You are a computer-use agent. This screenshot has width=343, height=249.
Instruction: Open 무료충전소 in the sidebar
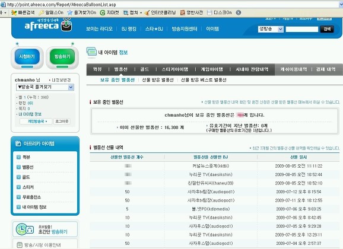coord(31,197)
